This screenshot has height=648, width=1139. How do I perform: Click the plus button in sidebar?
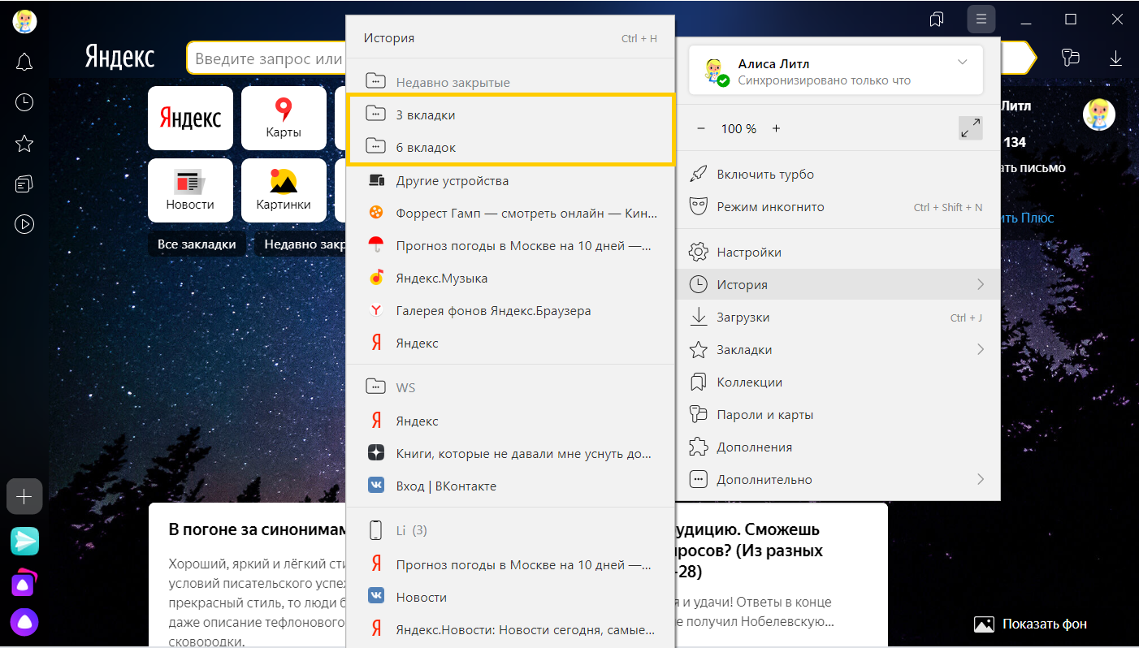click(x=24, y=496)
